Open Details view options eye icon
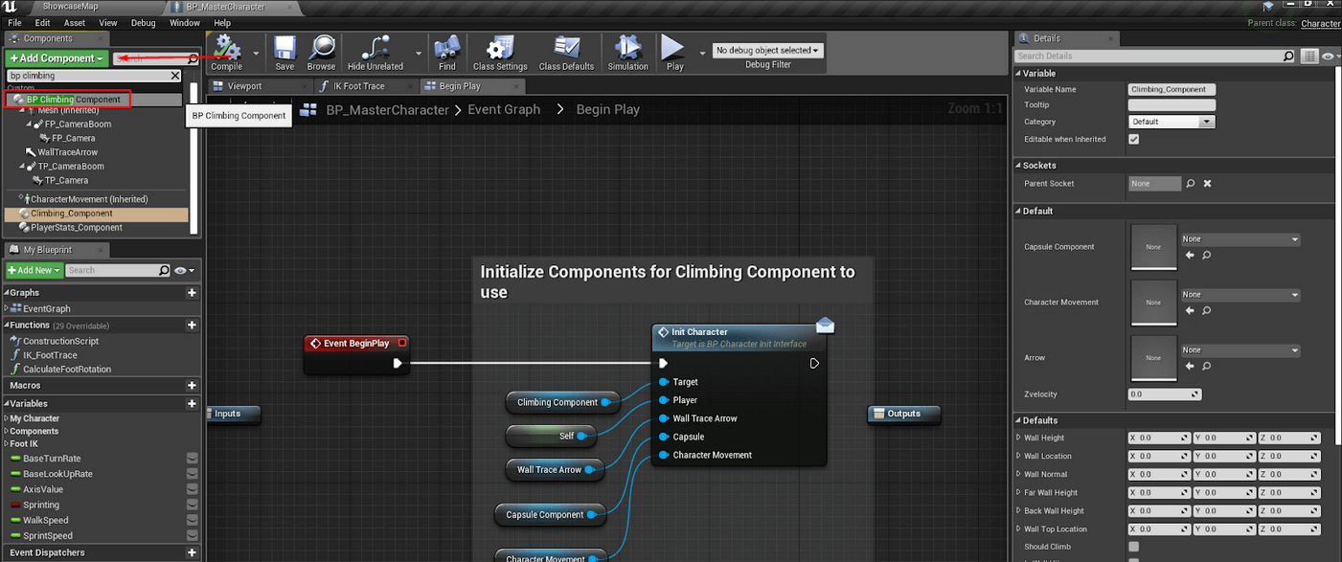 1330,56
